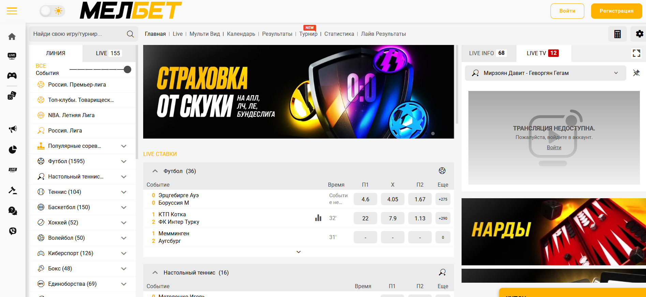Open the settings gear icon

[x=639, y=34]
